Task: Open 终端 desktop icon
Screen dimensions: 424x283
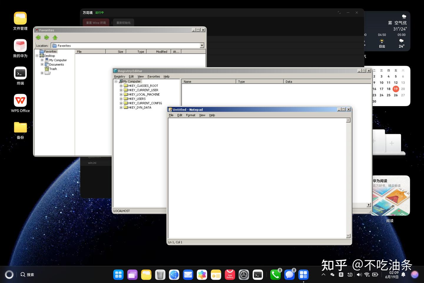Action: [x=20, y=76]
